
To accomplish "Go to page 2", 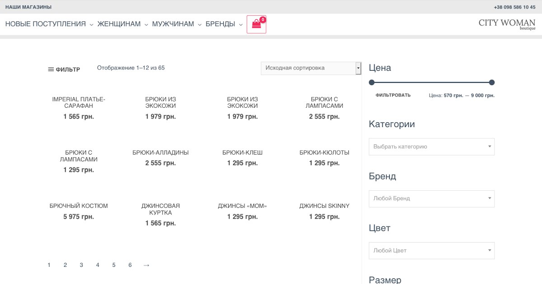I will pos(65,265).
